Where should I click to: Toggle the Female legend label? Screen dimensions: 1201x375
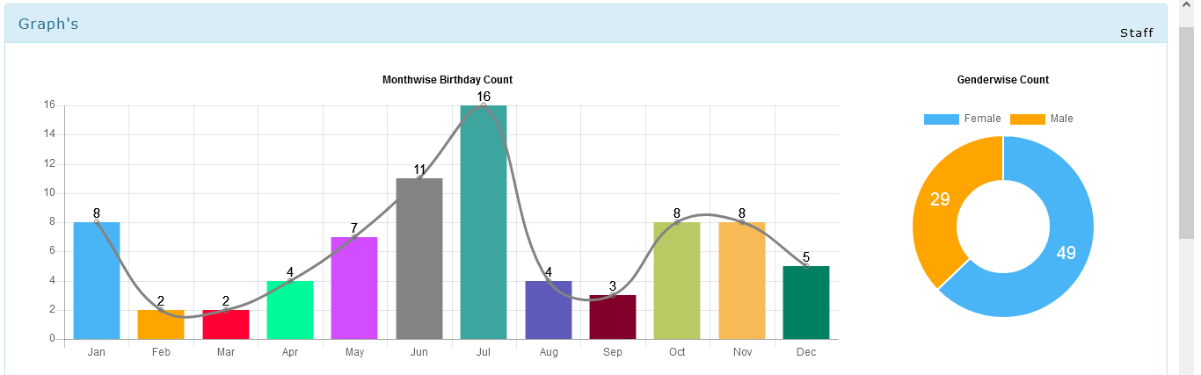982,119
